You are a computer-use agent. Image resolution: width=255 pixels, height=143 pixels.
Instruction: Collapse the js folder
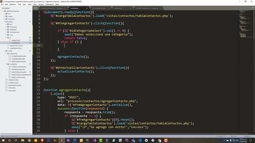point(6,37)
